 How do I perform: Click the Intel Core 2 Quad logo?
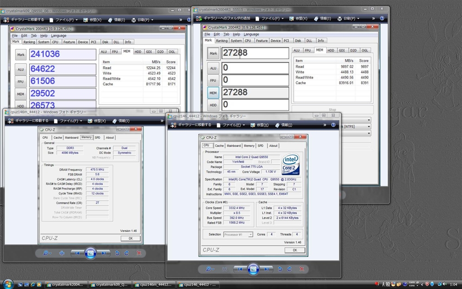[x=291, y=164]
